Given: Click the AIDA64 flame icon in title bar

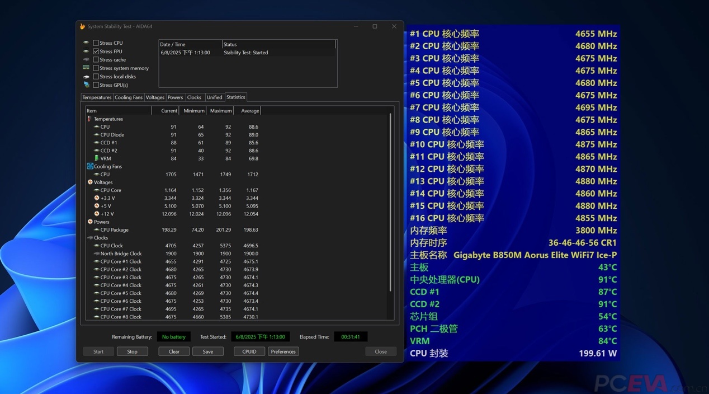Looking at the screenshot, I should [x=83, y=26].
